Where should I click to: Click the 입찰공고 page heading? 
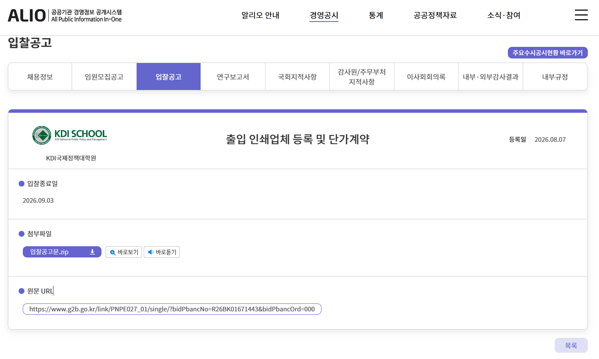pos(30,43)
